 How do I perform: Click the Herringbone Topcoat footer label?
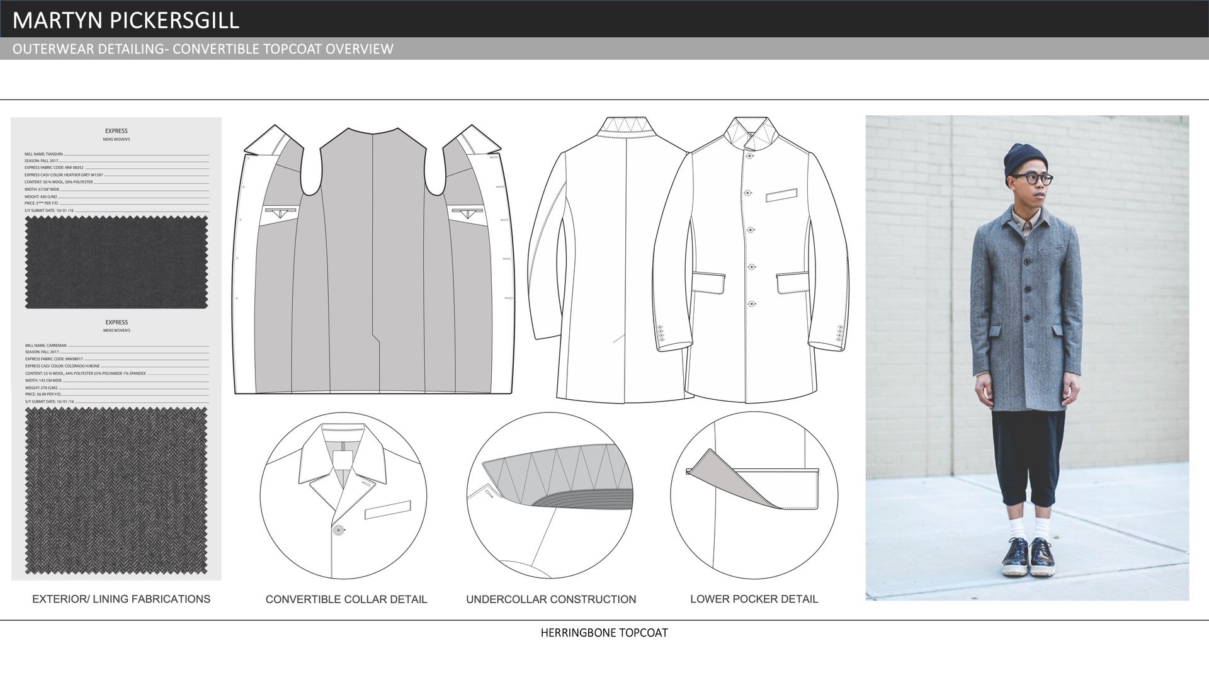point(604,633)
